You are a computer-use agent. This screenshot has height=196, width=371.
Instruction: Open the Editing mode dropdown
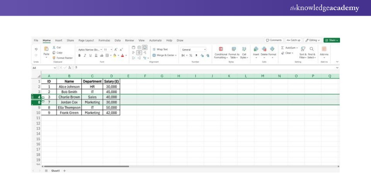[313, 40]
